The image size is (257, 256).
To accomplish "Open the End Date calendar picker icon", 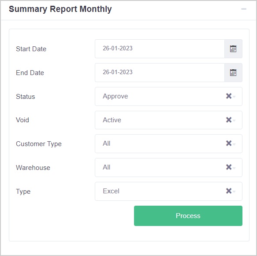I will tap(233, 72).
